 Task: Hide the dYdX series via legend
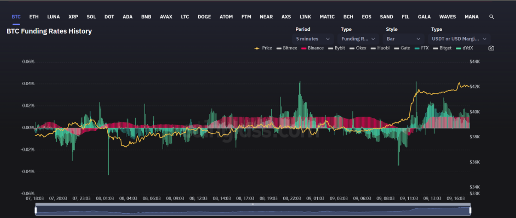(464, 48)
